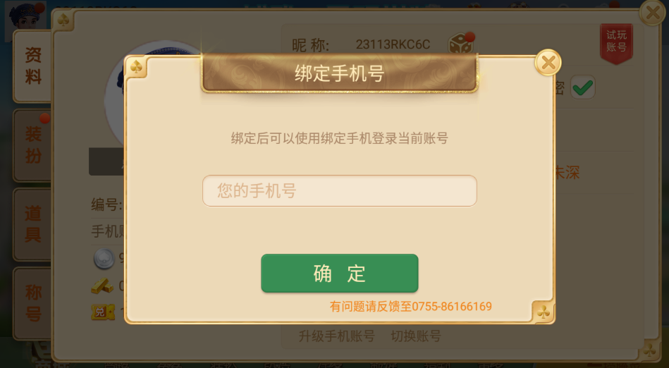Select the 道具 tab
This screenshot has height=368, width=669.
coord(33,224)
